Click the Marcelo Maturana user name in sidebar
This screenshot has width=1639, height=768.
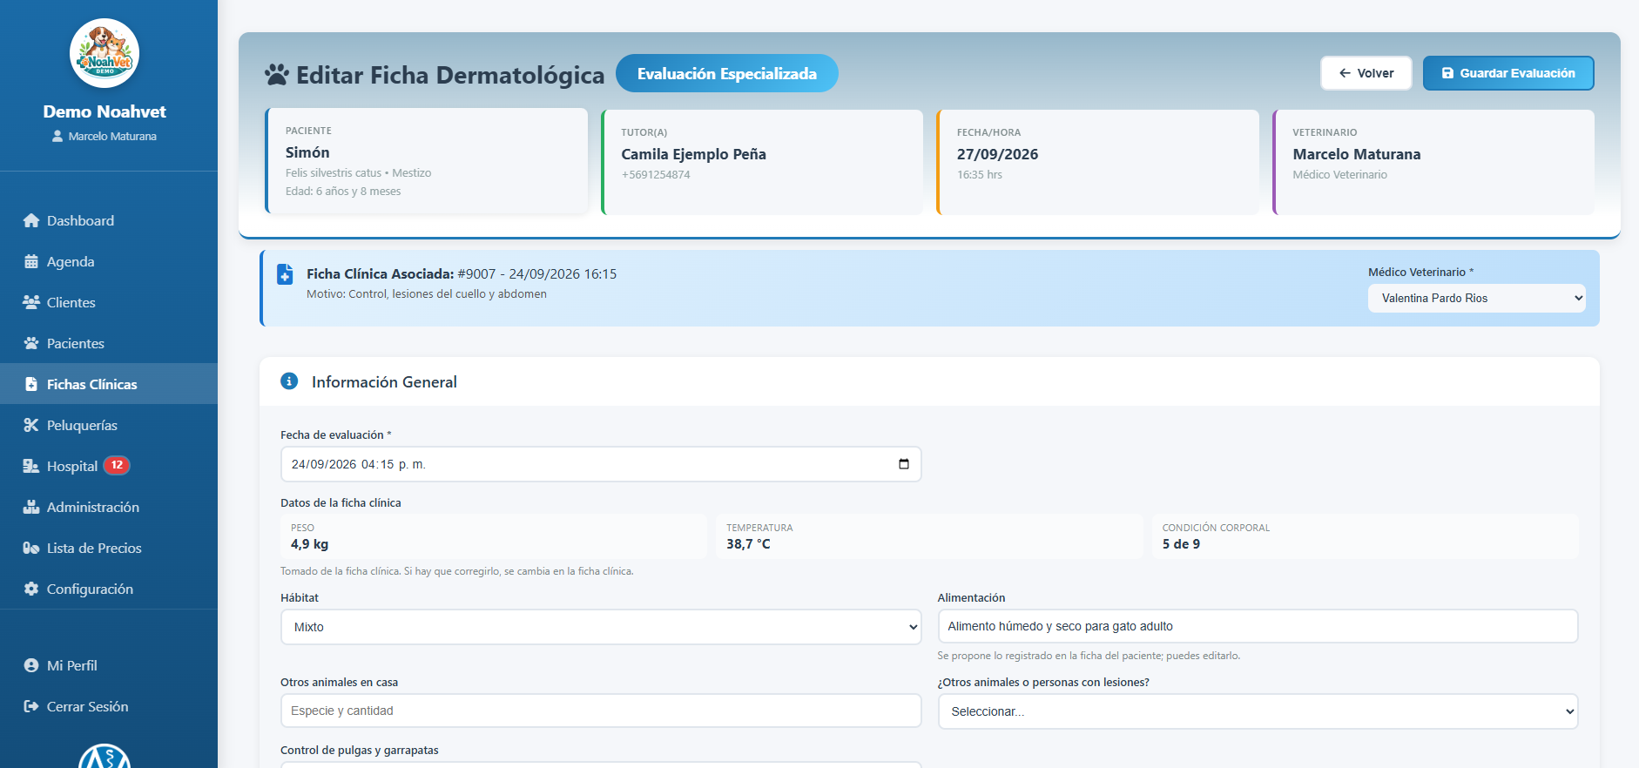tap(112, 137)
